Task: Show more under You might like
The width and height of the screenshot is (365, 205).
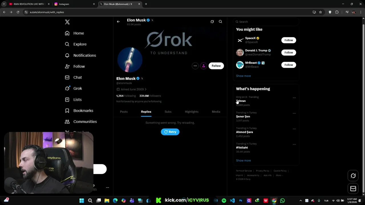Action: 244,76
